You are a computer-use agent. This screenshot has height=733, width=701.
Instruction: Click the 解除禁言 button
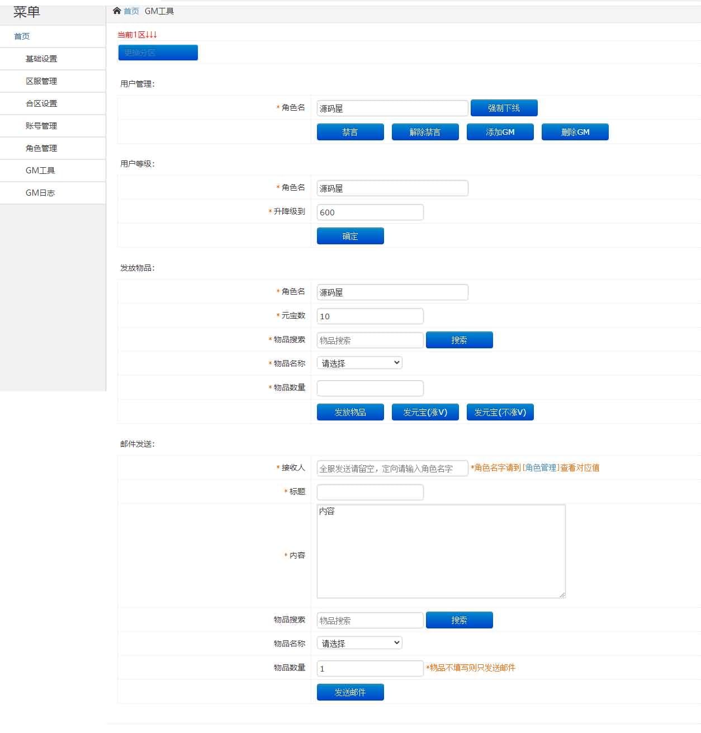click(425, 131)
